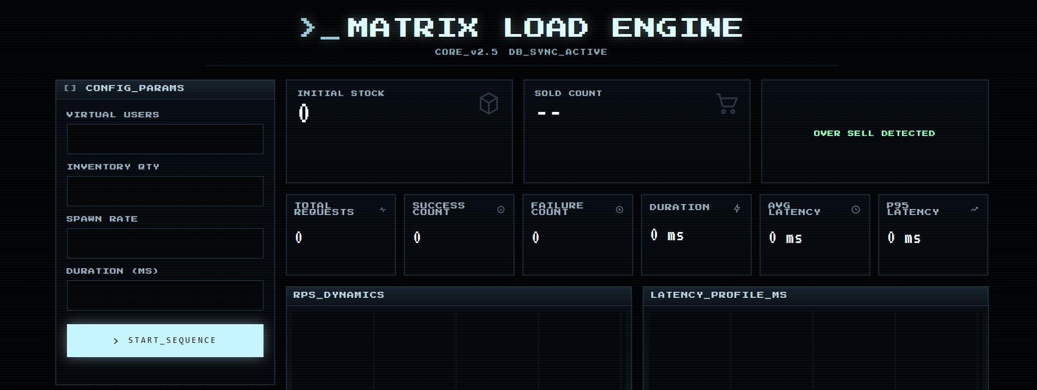The height and width of the screenshot is (390, 1037).
Task: Click the pulse icon in Total Requests
Action: [x=383, y=210]
